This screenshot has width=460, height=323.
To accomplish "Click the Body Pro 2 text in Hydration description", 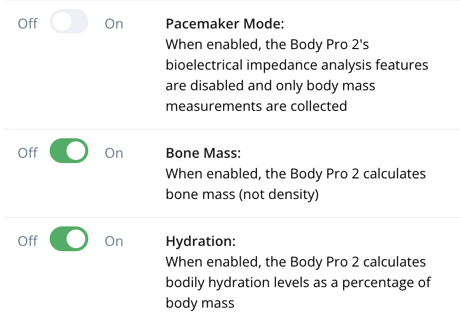I will coord(334,261).
